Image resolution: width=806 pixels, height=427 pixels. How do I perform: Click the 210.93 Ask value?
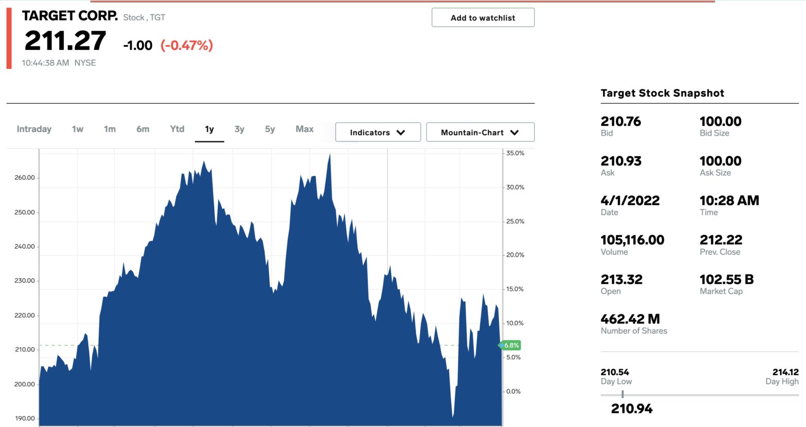coord(621,161)
